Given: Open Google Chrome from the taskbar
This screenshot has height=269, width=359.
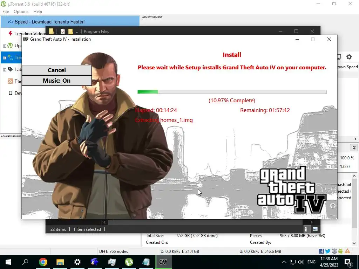Looking at the screenshot, I should [43, 262].
